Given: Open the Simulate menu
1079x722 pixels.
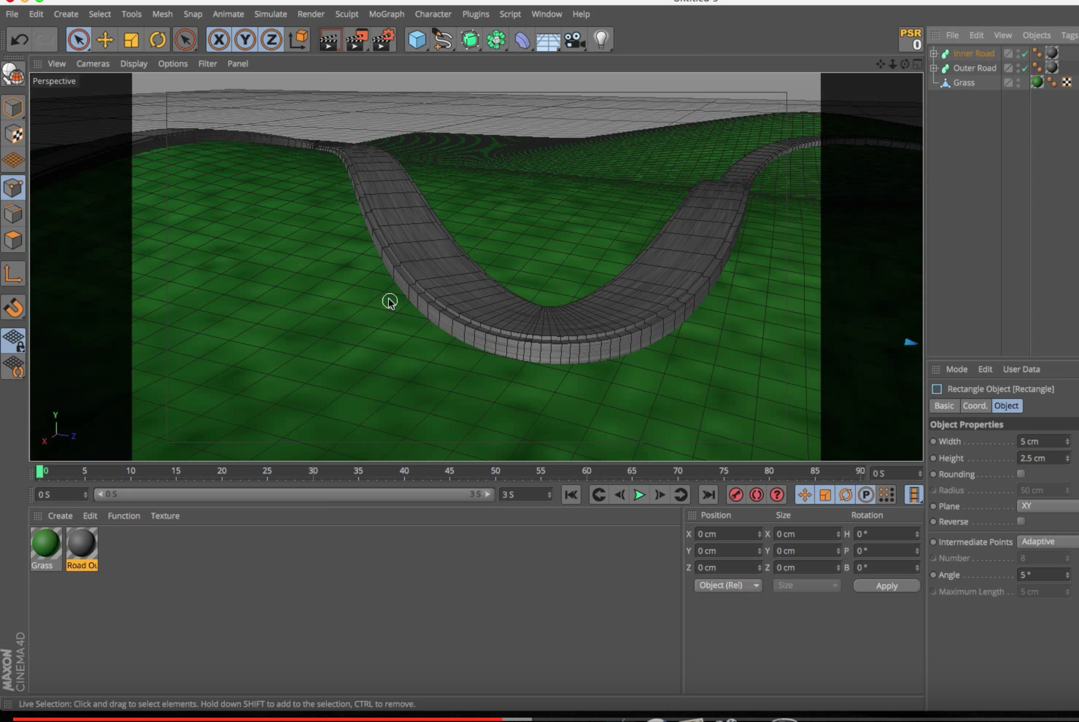Looking at the screenshot, I should click(270, 14).
